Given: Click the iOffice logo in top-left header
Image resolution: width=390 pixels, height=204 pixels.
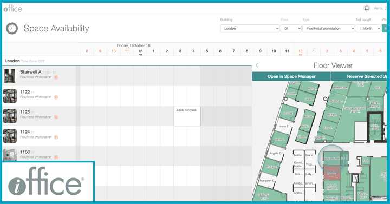Looking at the screenshot, I should pyautogui.click(x=13, y=9).
